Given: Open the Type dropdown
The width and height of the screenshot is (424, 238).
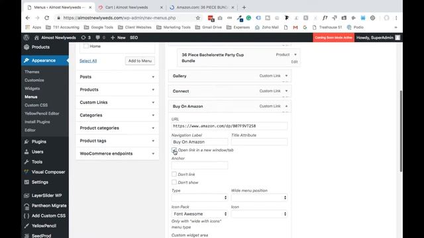Looking at the screenshot, I should (x=199, y=198).
